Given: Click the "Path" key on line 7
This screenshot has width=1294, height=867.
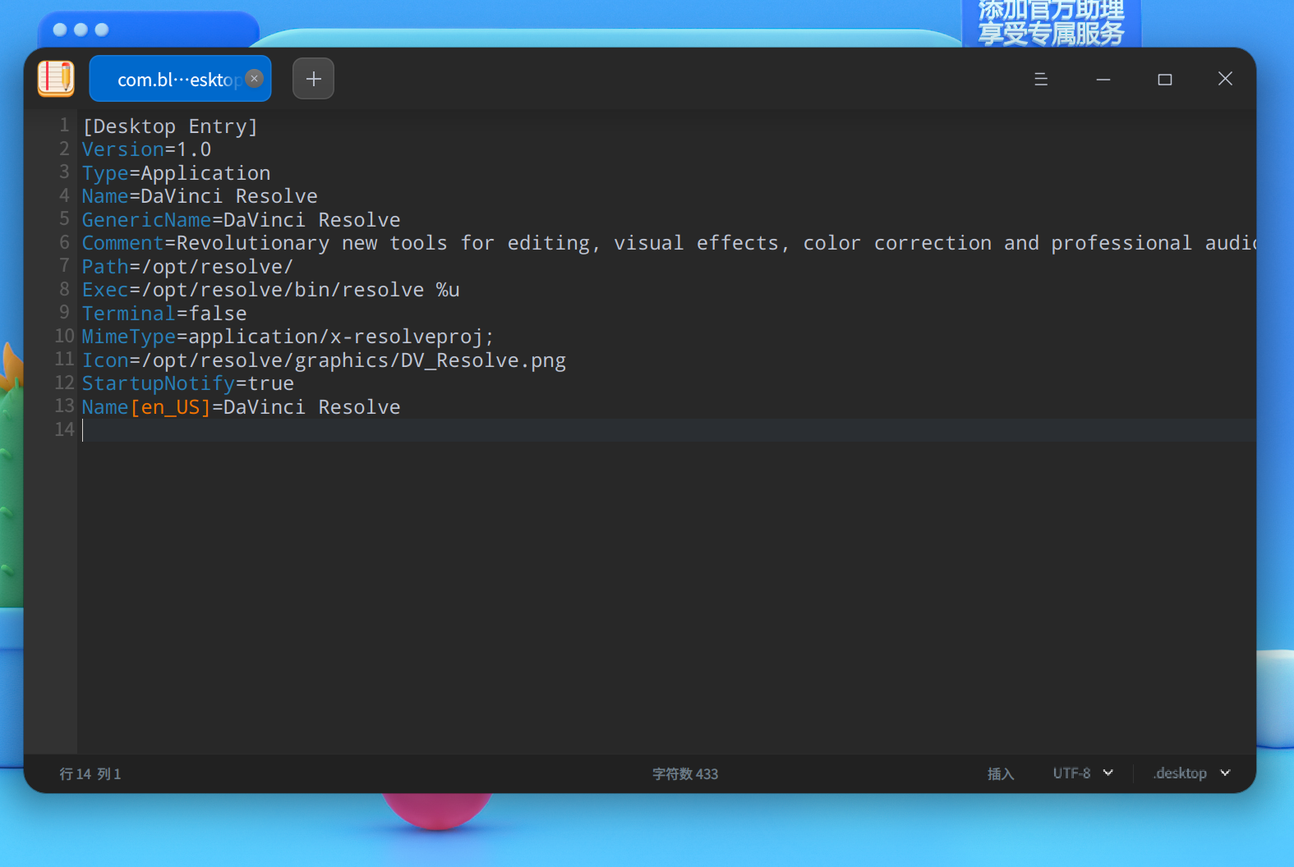Looking at the screenshot, I should point(105,267).
